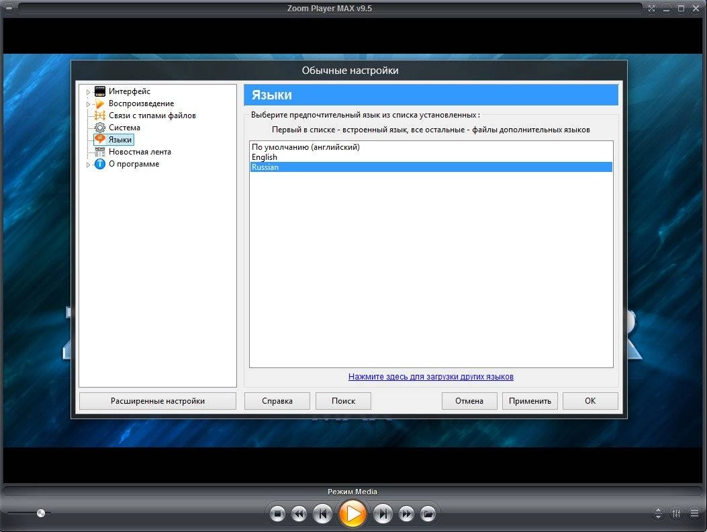Select the Интерфейс tree item label

[130, 91]
